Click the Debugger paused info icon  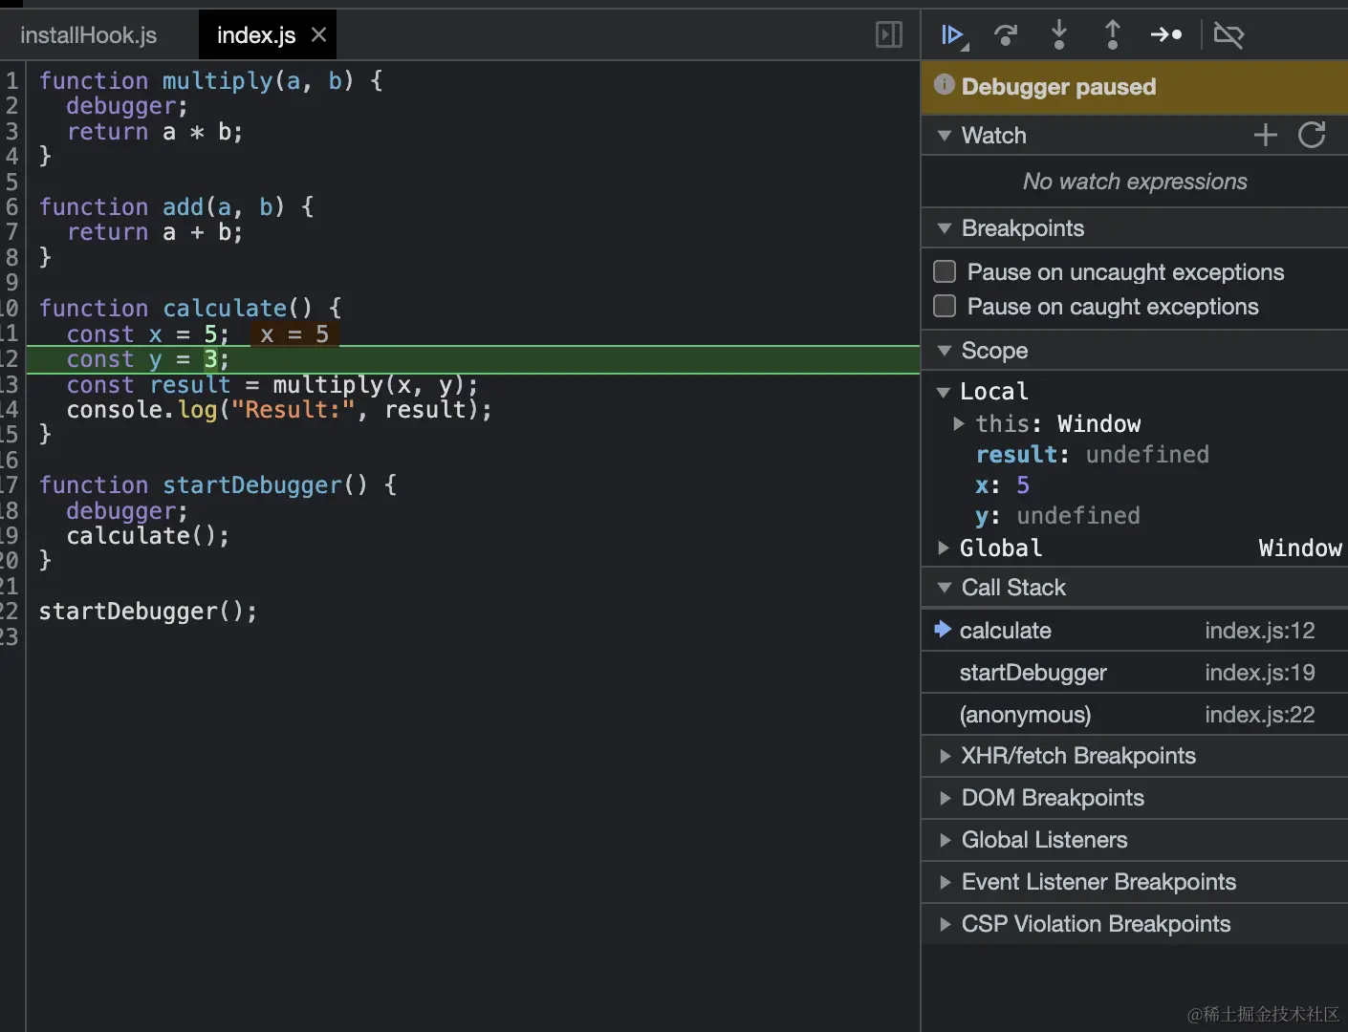945,85
